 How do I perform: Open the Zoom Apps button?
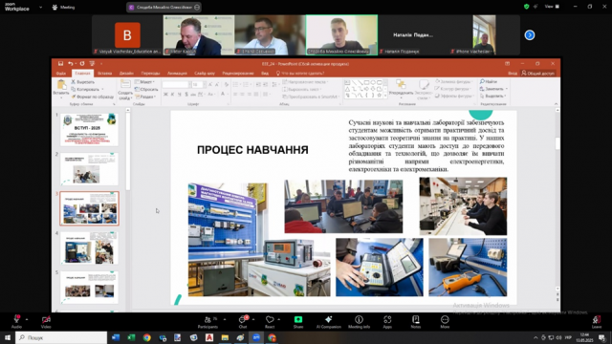[387, 322]
